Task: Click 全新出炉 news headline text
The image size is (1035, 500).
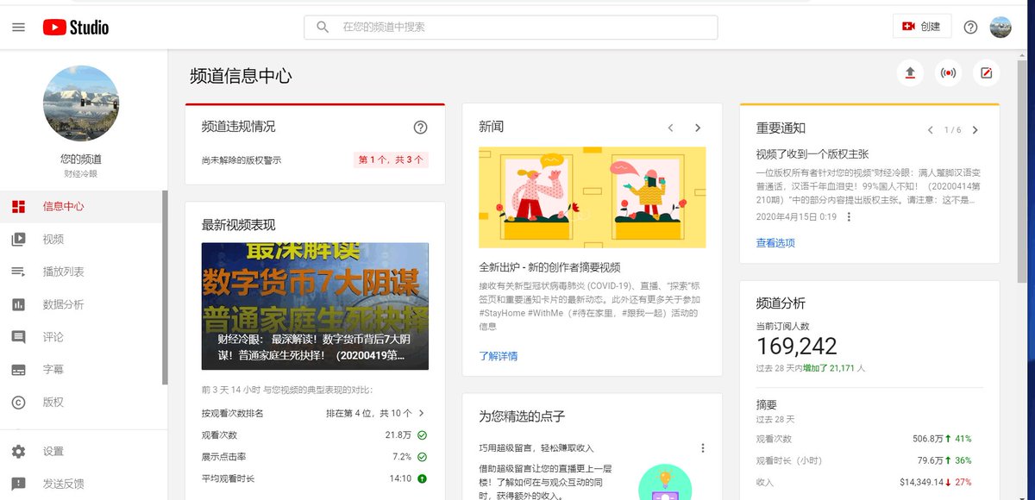Action: [x=549, y=267]
